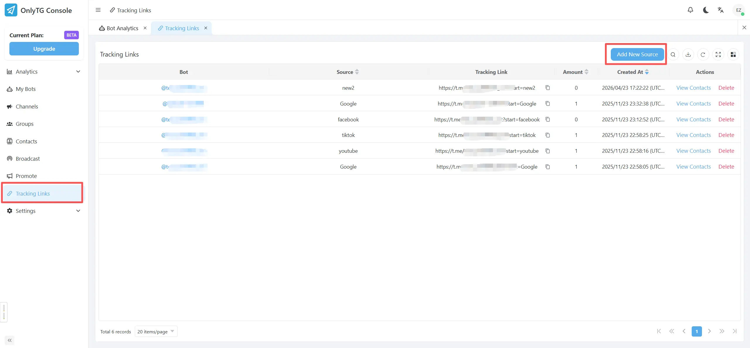
Task: Click the search icon in table toolbar
Action: pyautogui.click(x=673, y=55)
